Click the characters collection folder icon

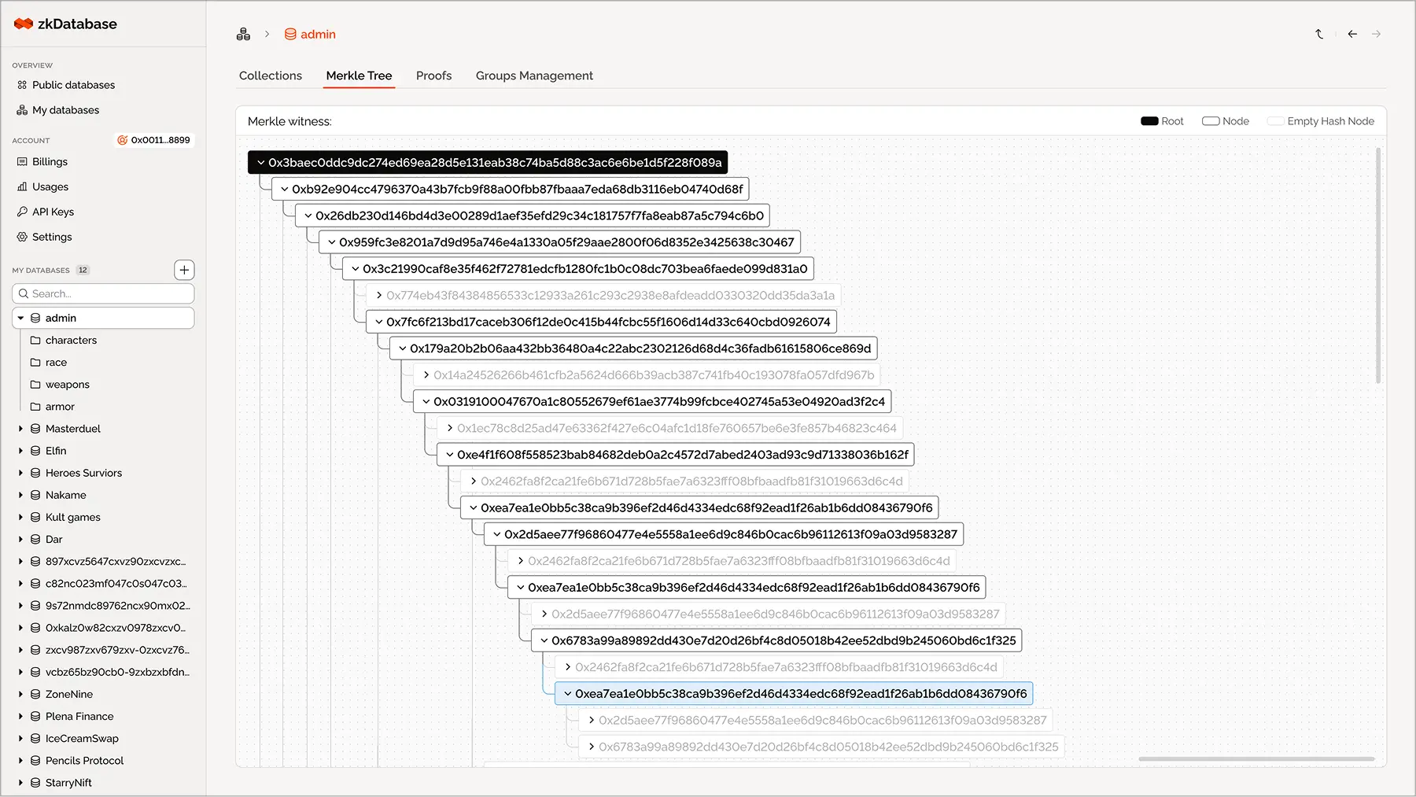coord(35,340)
